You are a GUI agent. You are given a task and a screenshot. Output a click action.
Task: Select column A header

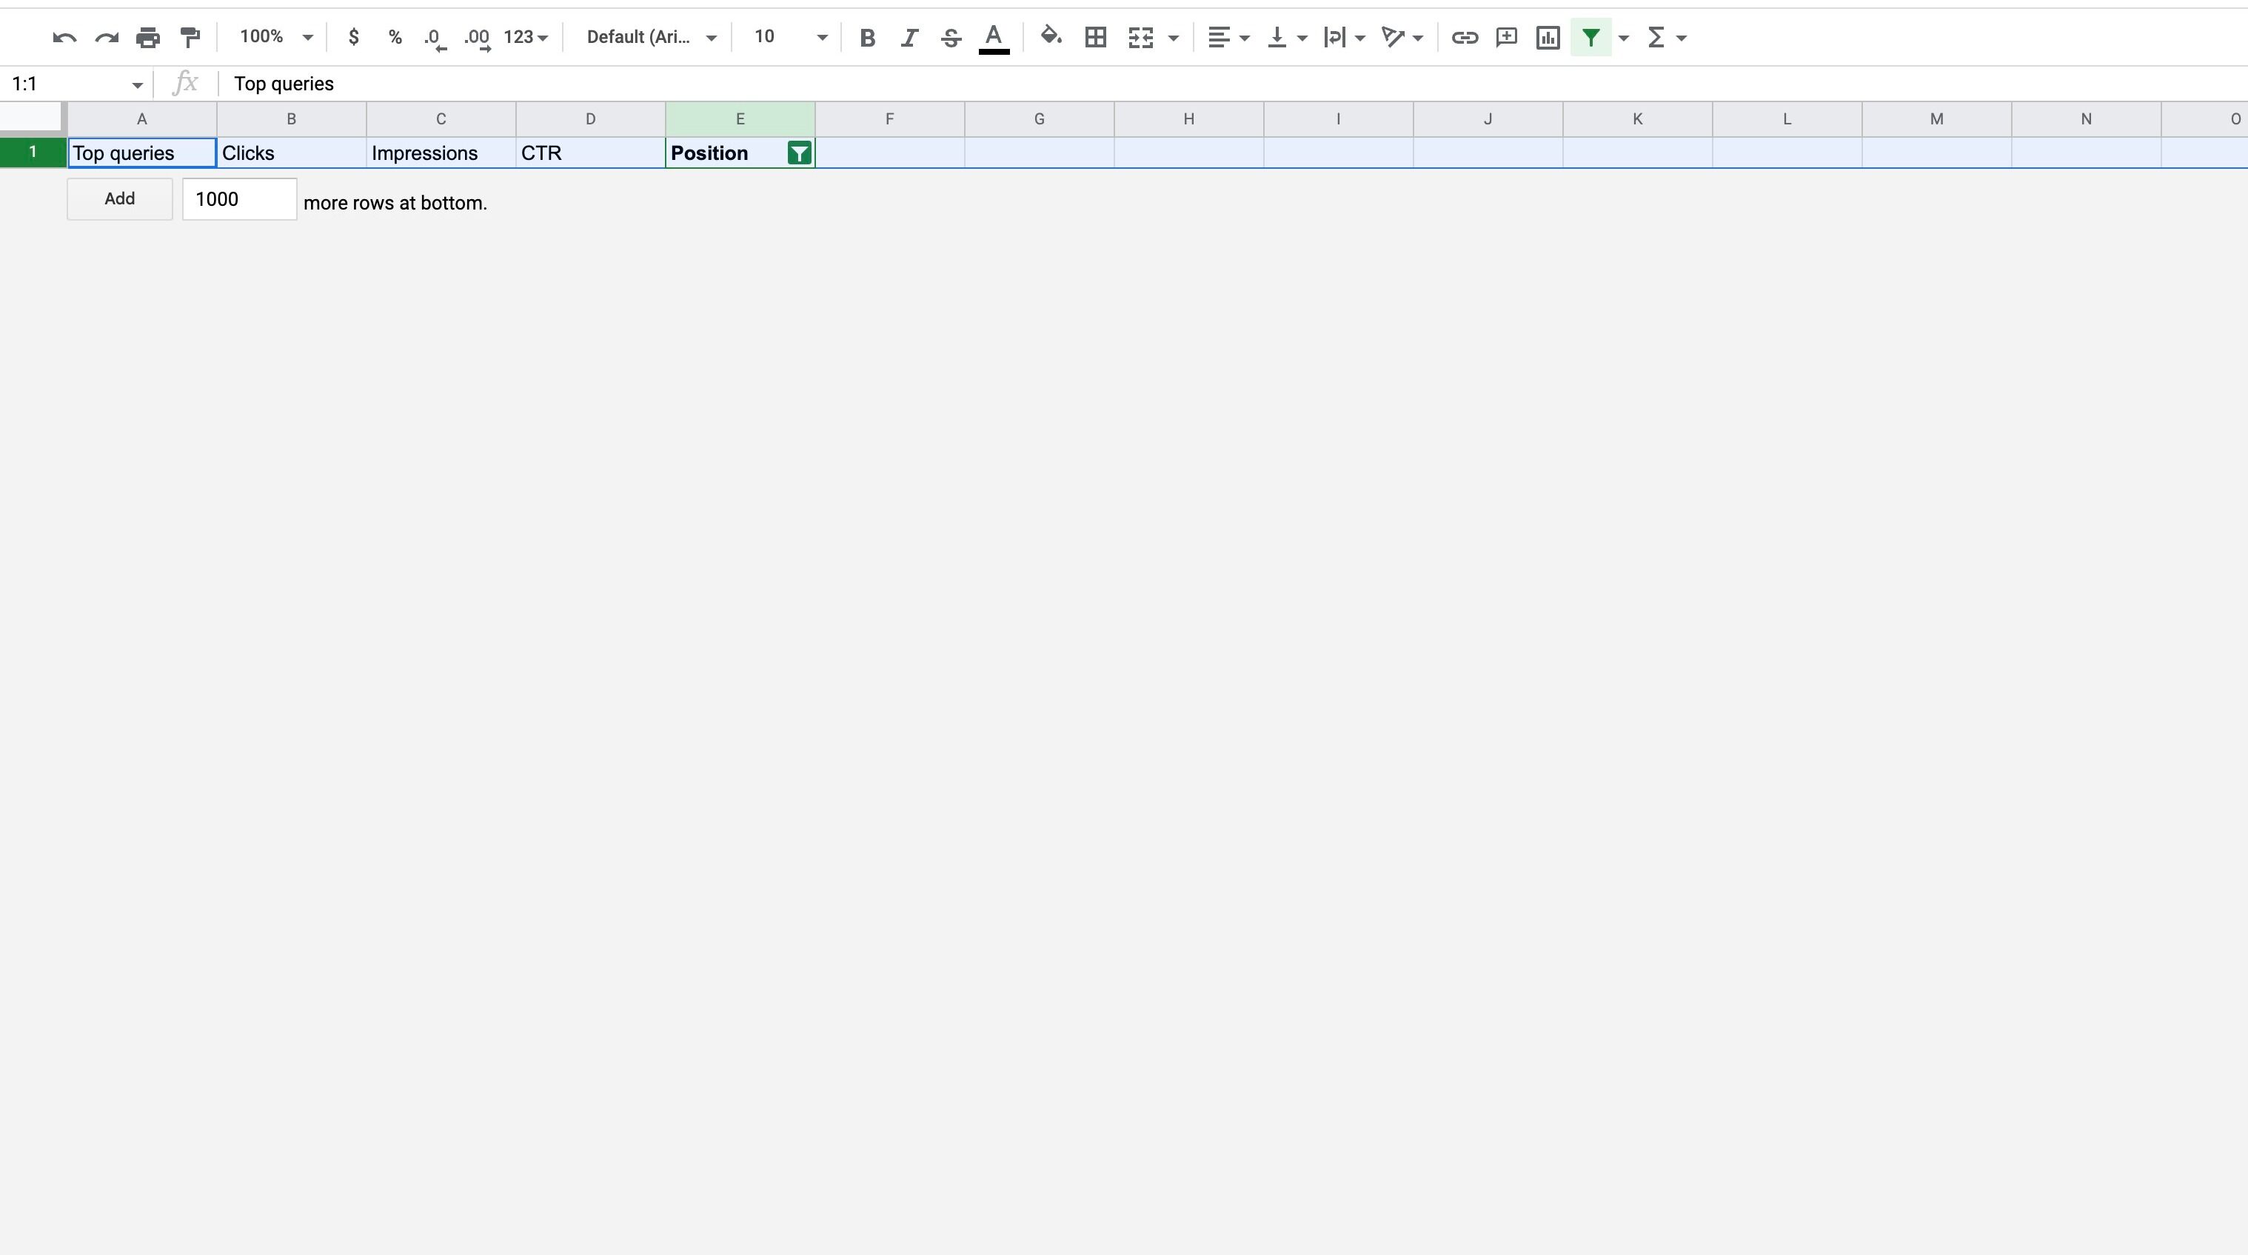[142, 118]
